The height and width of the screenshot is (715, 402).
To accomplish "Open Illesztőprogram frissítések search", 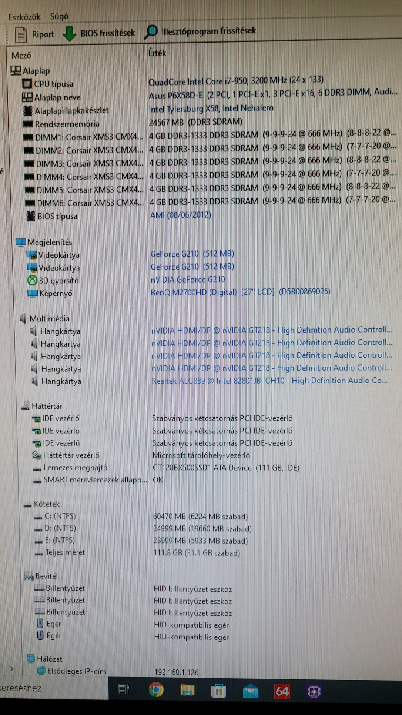I will pyautogui.click(x=200, y=31).
